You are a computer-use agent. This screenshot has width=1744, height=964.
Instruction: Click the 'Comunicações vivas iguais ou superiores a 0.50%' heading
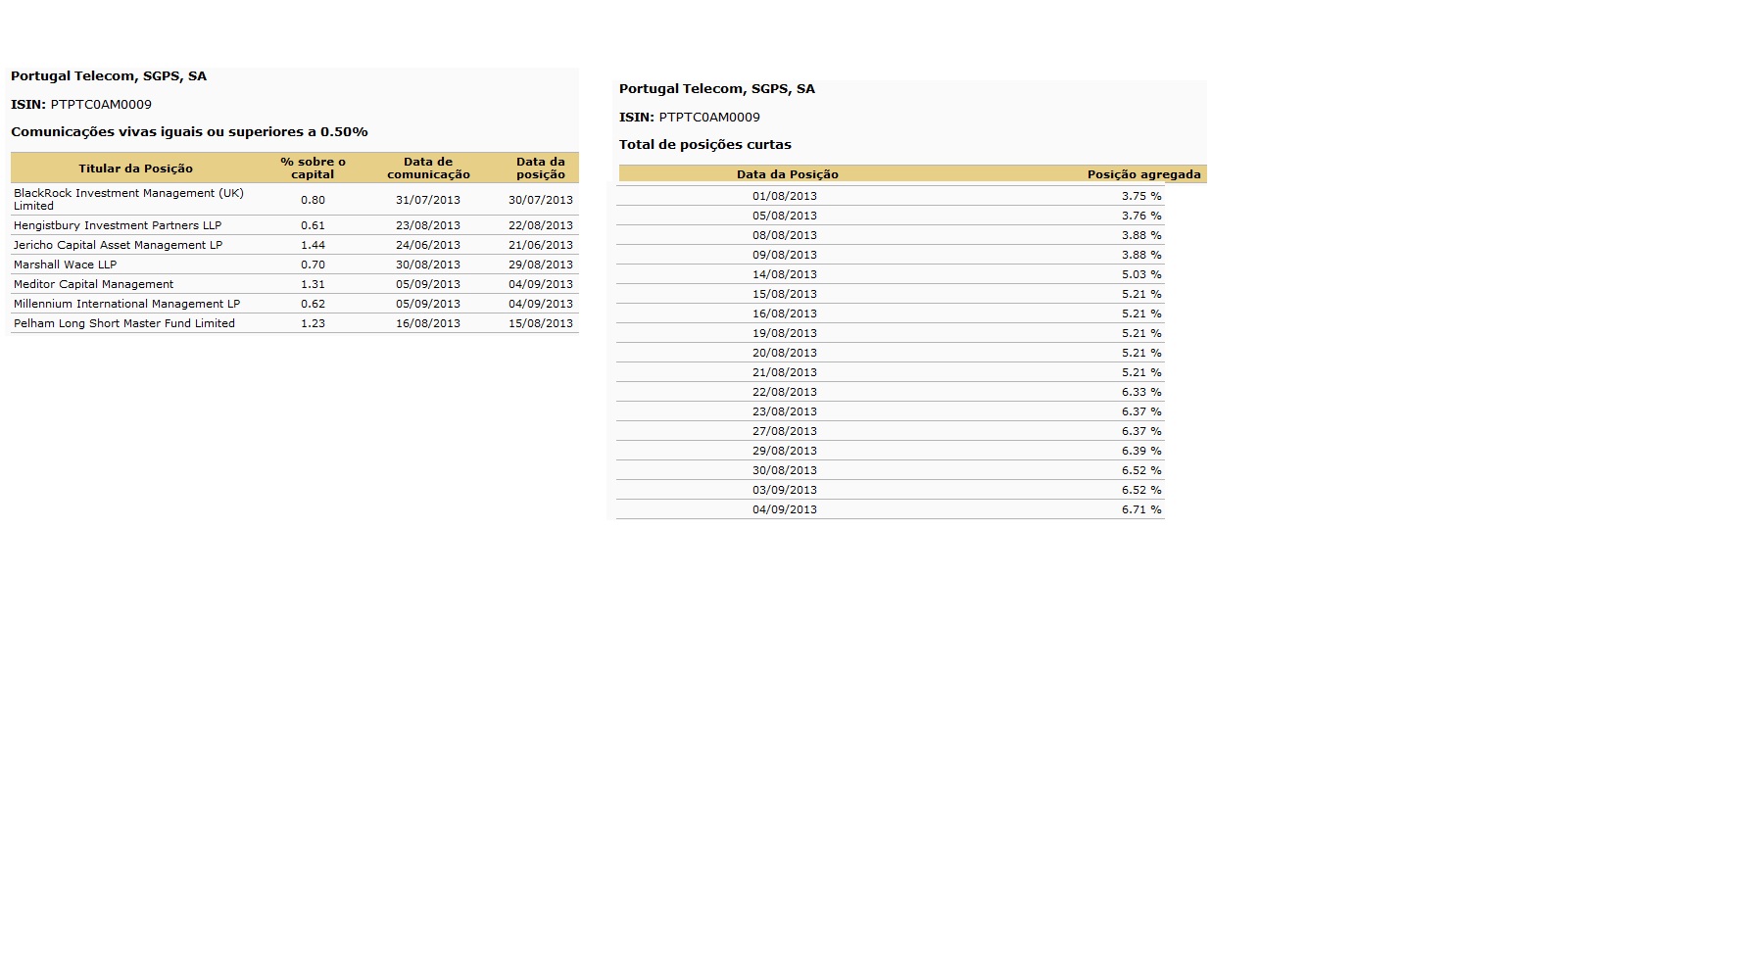tap(189, 132)
